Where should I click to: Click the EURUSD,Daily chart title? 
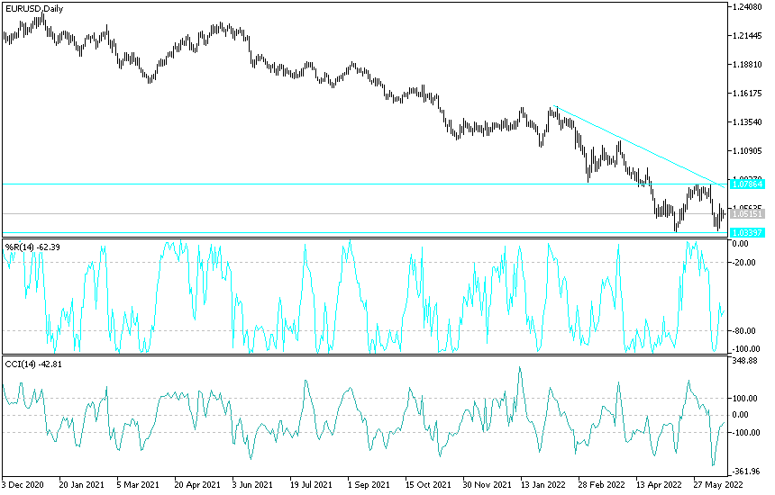click(x=34, y=9)
